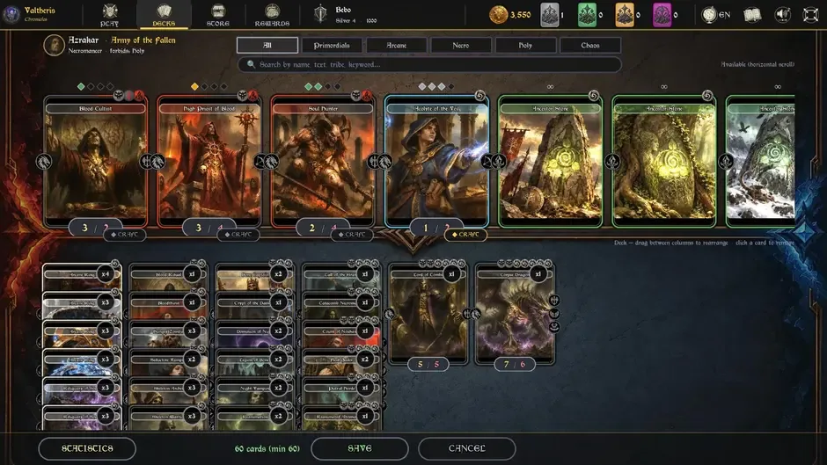The width and height of the screenshot is (827, 465).
Task: Remove Blood Ritual from the deck
Action: [168, 276]
